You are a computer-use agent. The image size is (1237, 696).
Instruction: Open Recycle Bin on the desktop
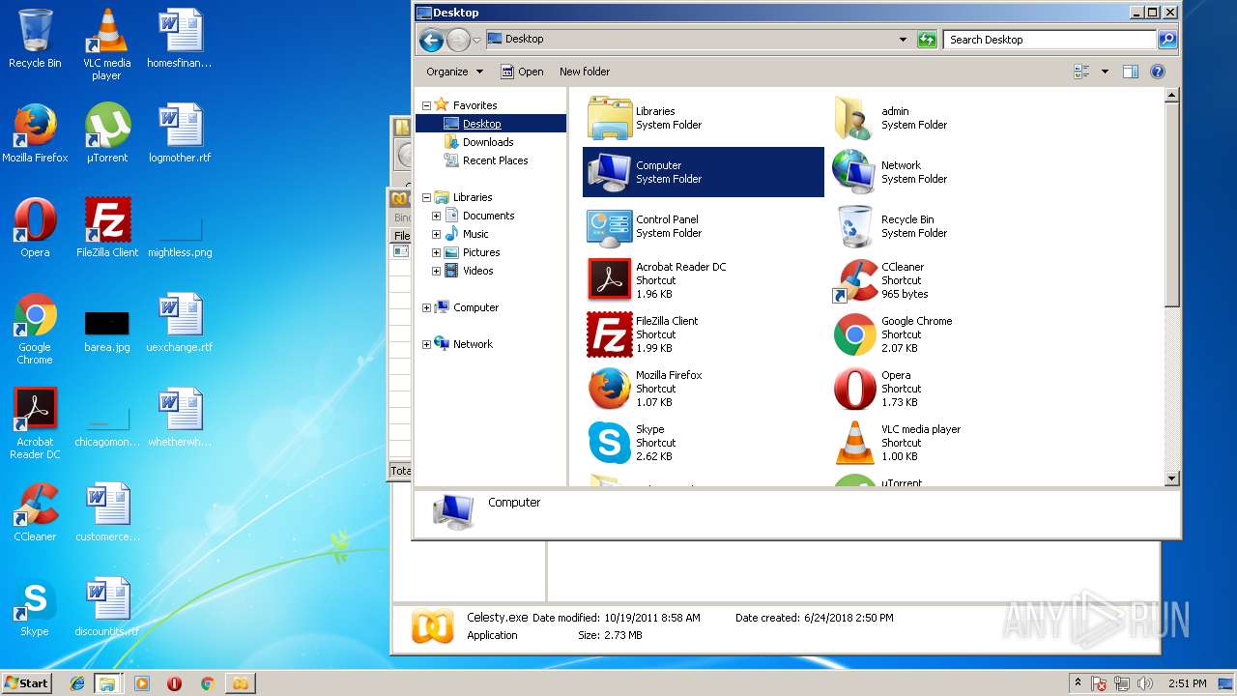coord(35,39)
